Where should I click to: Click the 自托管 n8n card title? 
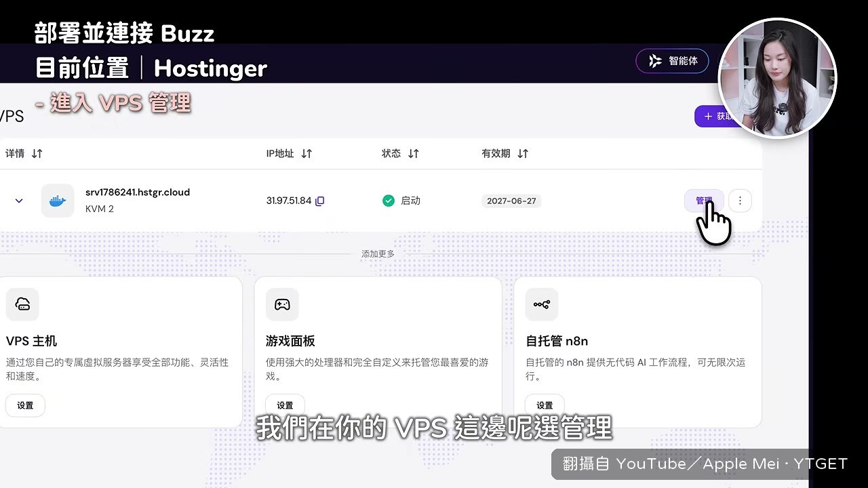(x=557, y=341)
